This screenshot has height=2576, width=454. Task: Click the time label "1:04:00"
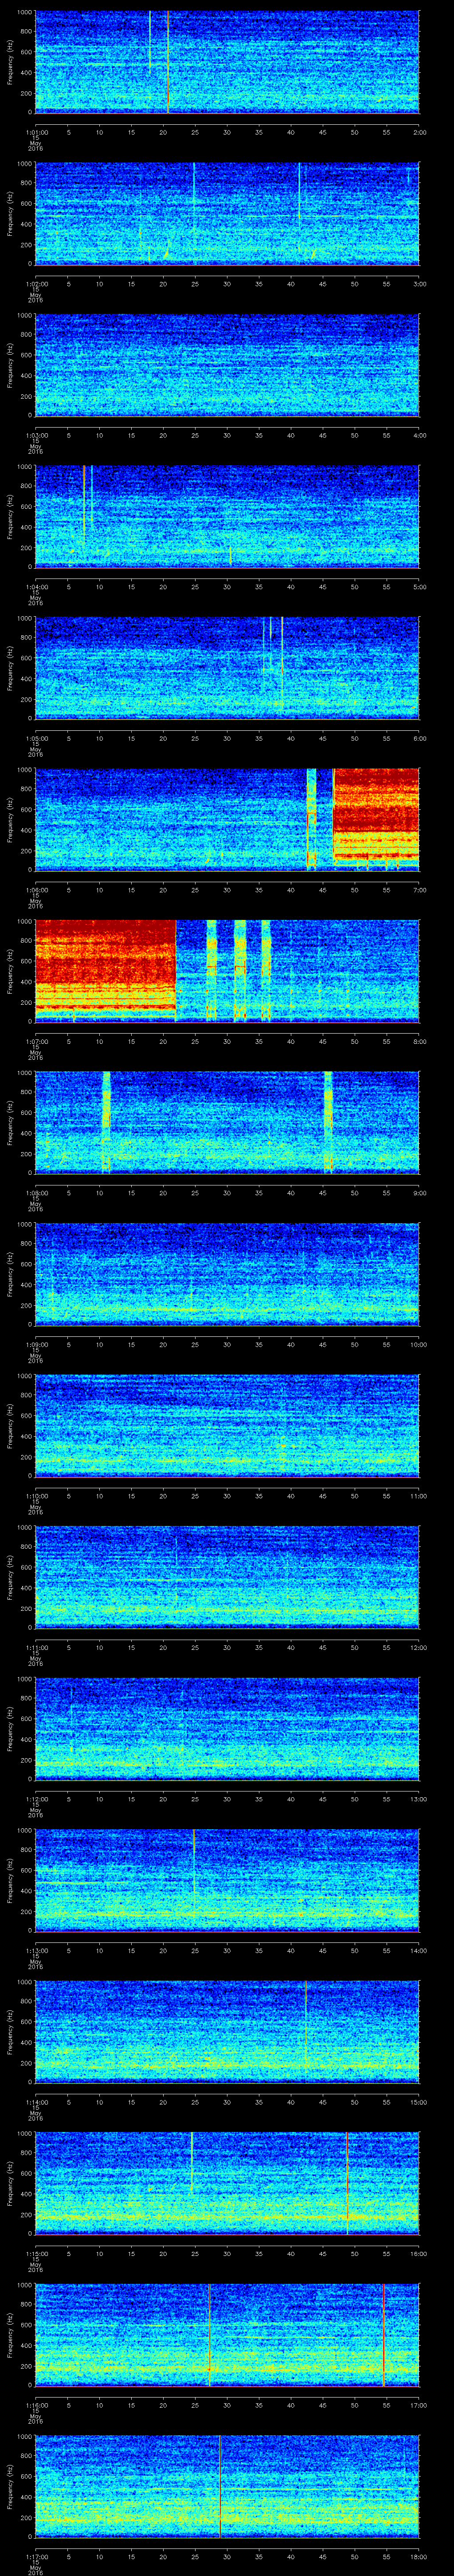pos(36,586)
